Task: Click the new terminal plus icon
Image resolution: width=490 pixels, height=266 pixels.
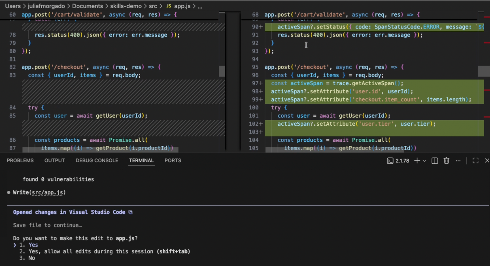Action: click(x=417, y=161)
